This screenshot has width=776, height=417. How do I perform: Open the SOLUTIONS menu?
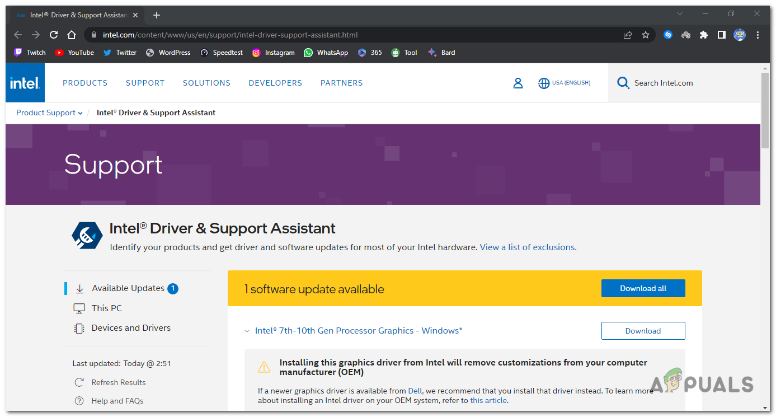pyautogui.click(x=206, y=83)
